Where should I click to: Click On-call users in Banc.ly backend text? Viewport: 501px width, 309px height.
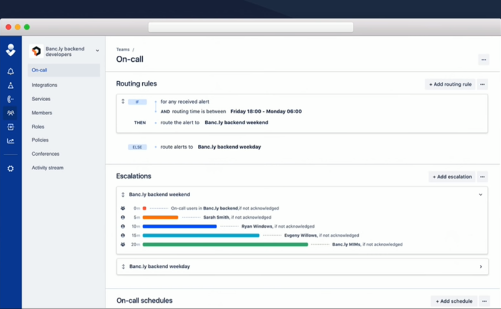point(205,208)
